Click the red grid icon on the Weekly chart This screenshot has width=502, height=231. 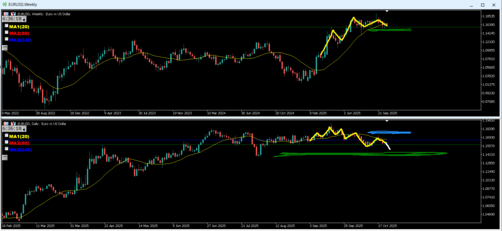6,14
